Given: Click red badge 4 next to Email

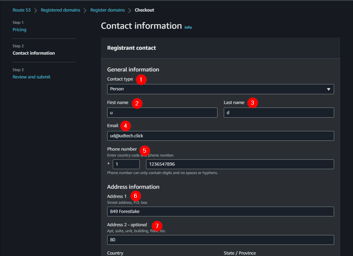Looking at the screenshot, I should point(125,126).
